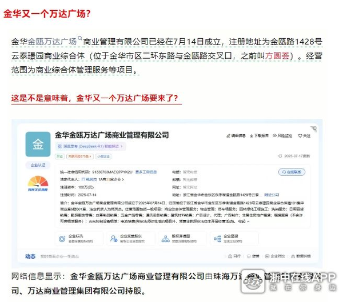Click the pencil icon to edit company info
343x302 pixels.
pyautogui.click(x=228, y=136)
